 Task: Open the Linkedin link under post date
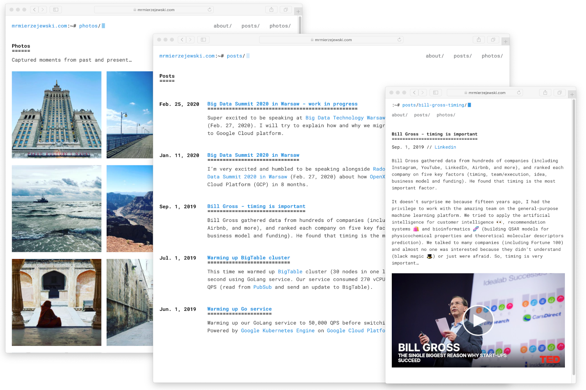click(x=445, y=147)
